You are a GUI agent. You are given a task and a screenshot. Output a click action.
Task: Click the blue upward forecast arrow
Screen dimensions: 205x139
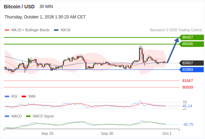point(173,50)
